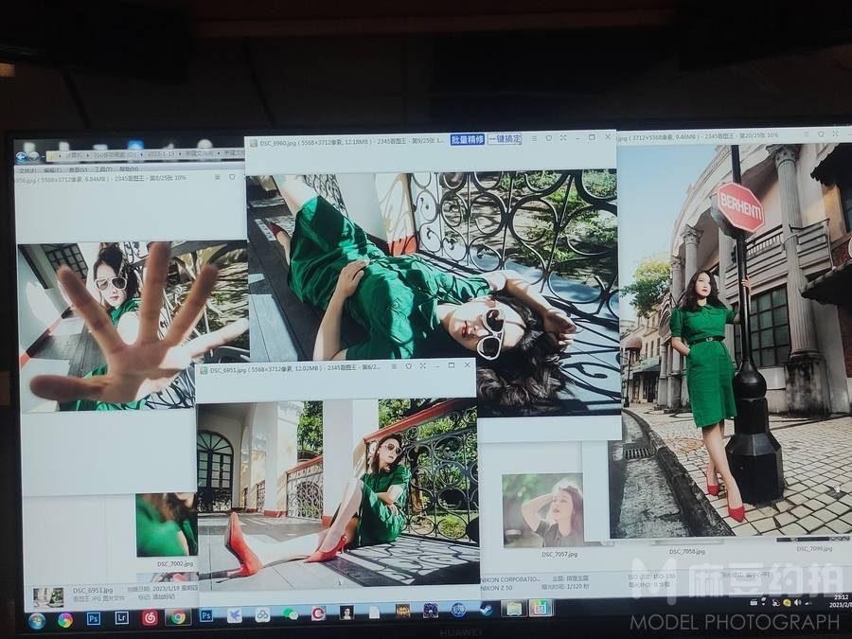
Task: Open the Explorer 查看 menu
Action: pos(78,170)
